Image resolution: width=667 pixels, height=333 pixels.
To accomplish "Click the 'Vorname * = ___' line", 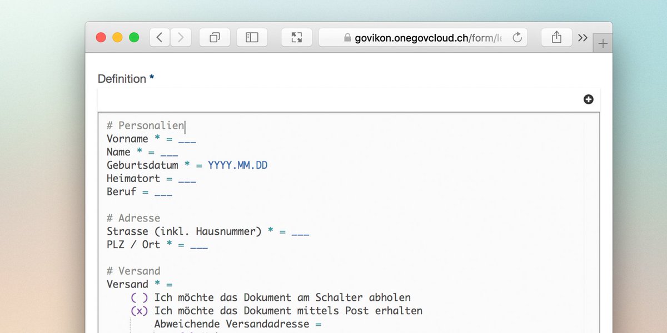I will pos(151,139).
